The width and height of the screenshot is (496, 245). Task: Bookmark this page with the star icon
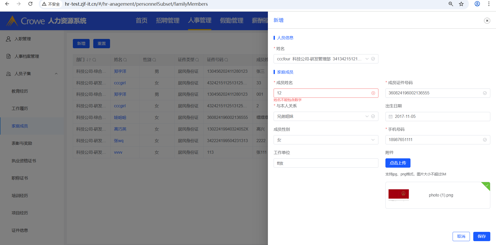(461, 4)
